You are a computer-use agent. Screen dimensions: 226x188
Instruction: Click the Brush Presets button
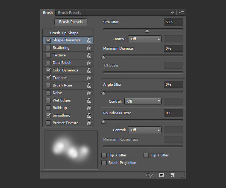[x=71, y=22]
